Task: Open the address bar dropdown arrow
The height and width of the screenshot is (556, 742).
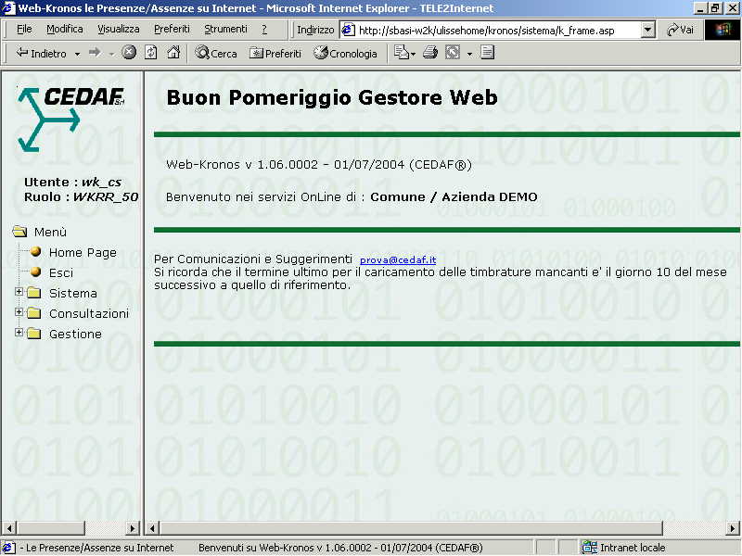Action: click(x=647, y=31)
